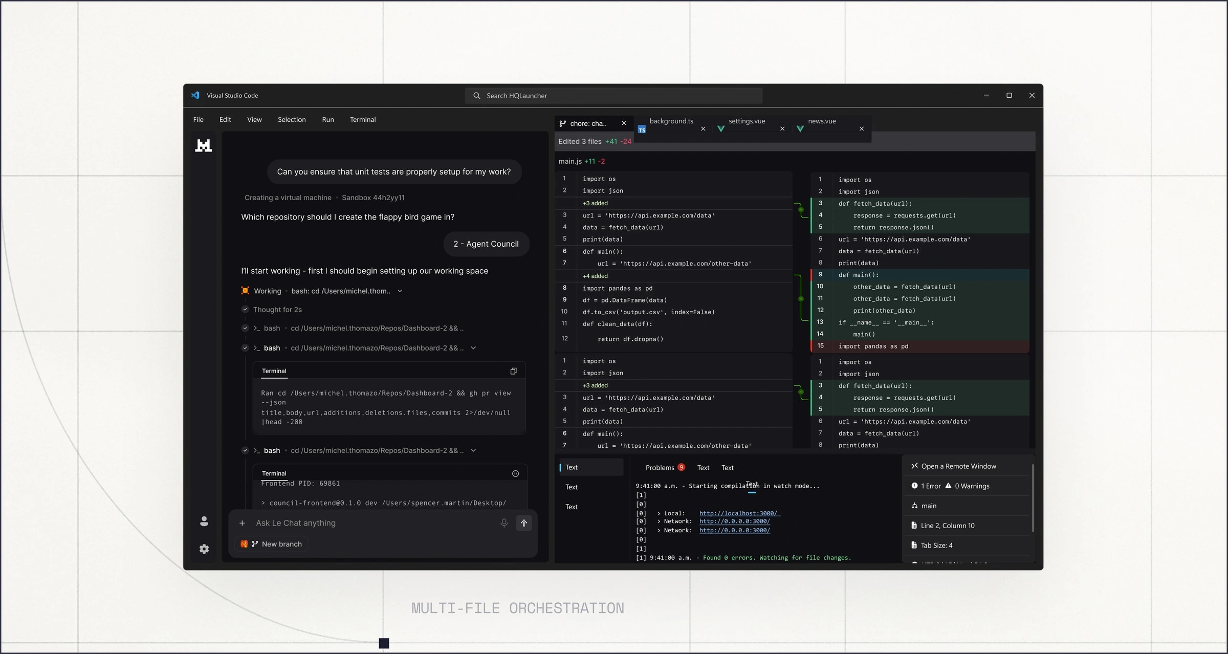Expand '+3 added' in the upper diff
This screenshot has width=1228, height=654.
tap(595, 203)
